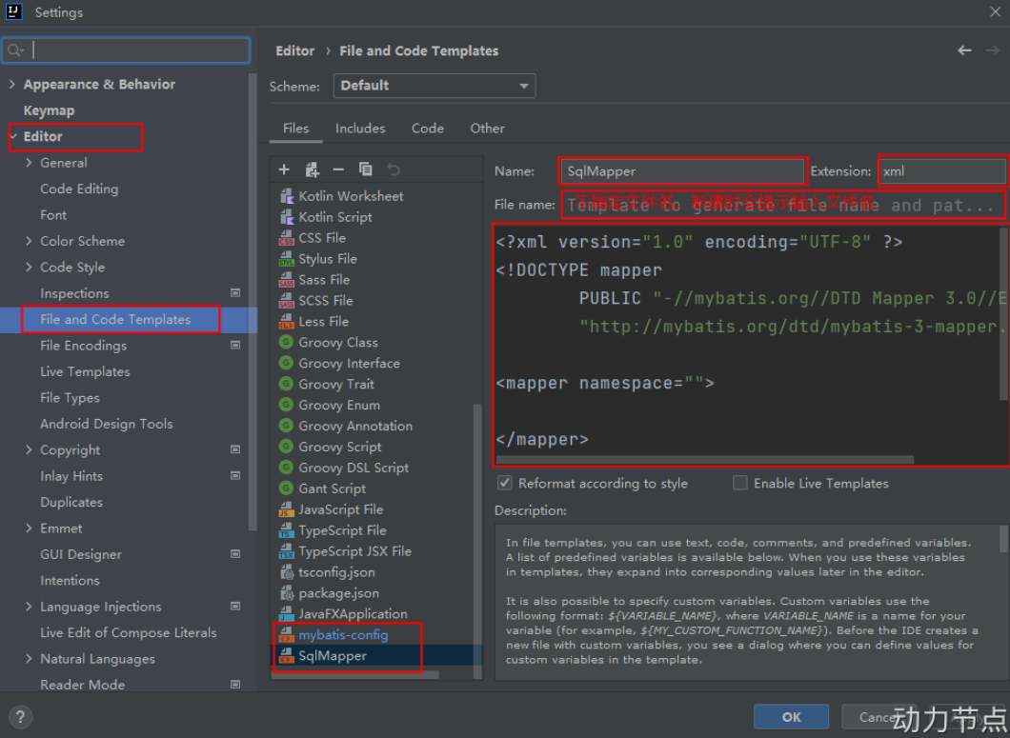Viewport: 1010px width, 738px height.
Task: Collapse the Editor section
Action: tap(13, 136)
